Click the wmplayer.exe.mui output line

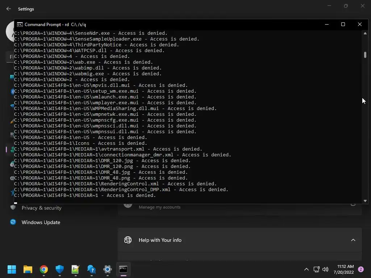(x=105, y=102)
